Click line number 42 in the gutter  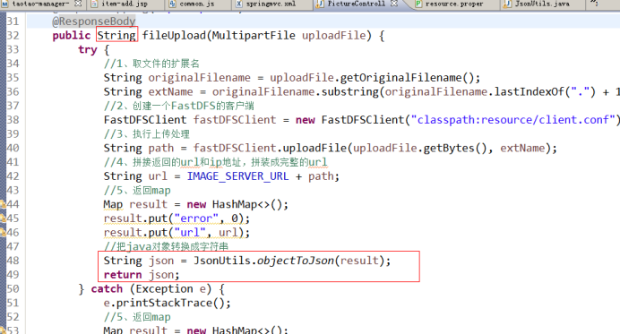click(x=13, y=176)
